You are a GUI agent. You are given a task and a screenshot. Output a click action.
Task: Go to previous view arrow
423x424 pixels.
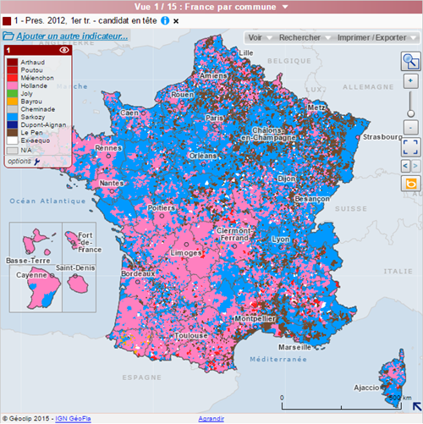pos(405,166)
